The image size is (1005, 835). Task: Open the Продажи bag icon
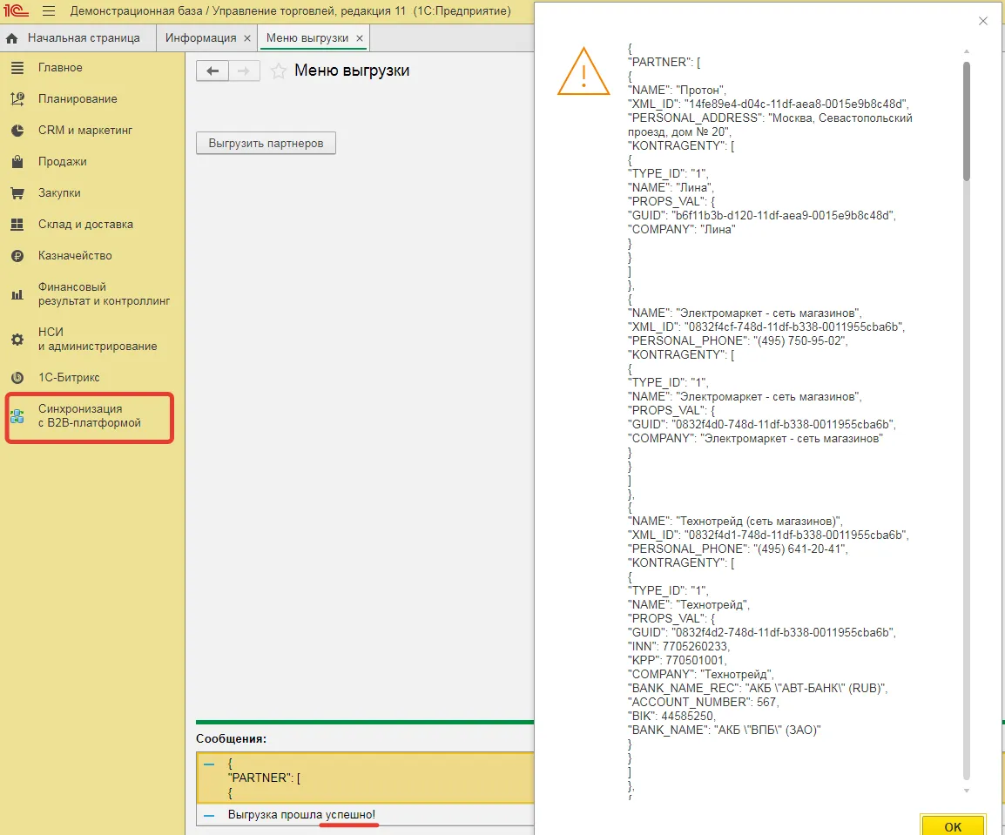(17, 161)
